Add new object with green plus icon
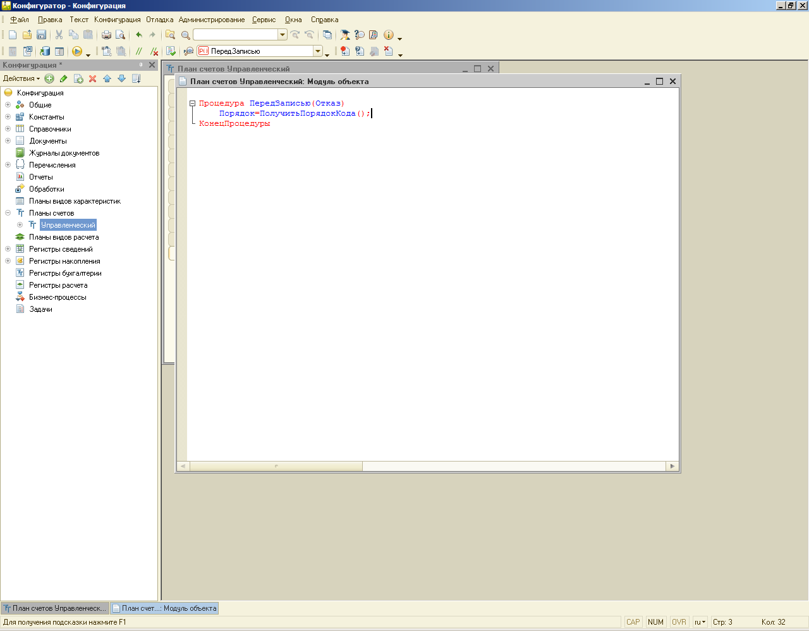 click(49, 78)
